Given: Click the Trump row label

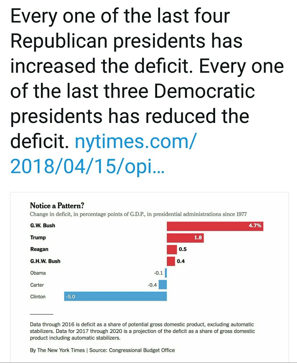Looking at the screenshot, I should 38,237.
